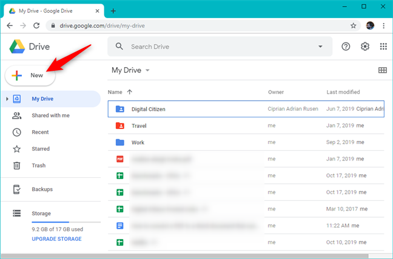Sort by Name column header
The height and width of the screenshot is (259, 393).
[x=115, y=92]
